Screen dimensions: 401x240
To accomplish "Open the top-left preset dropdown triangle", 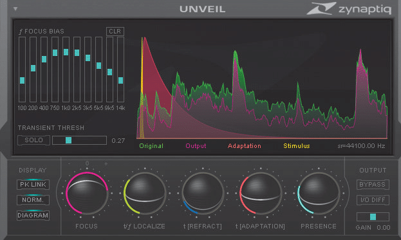I will pos(15,9).
